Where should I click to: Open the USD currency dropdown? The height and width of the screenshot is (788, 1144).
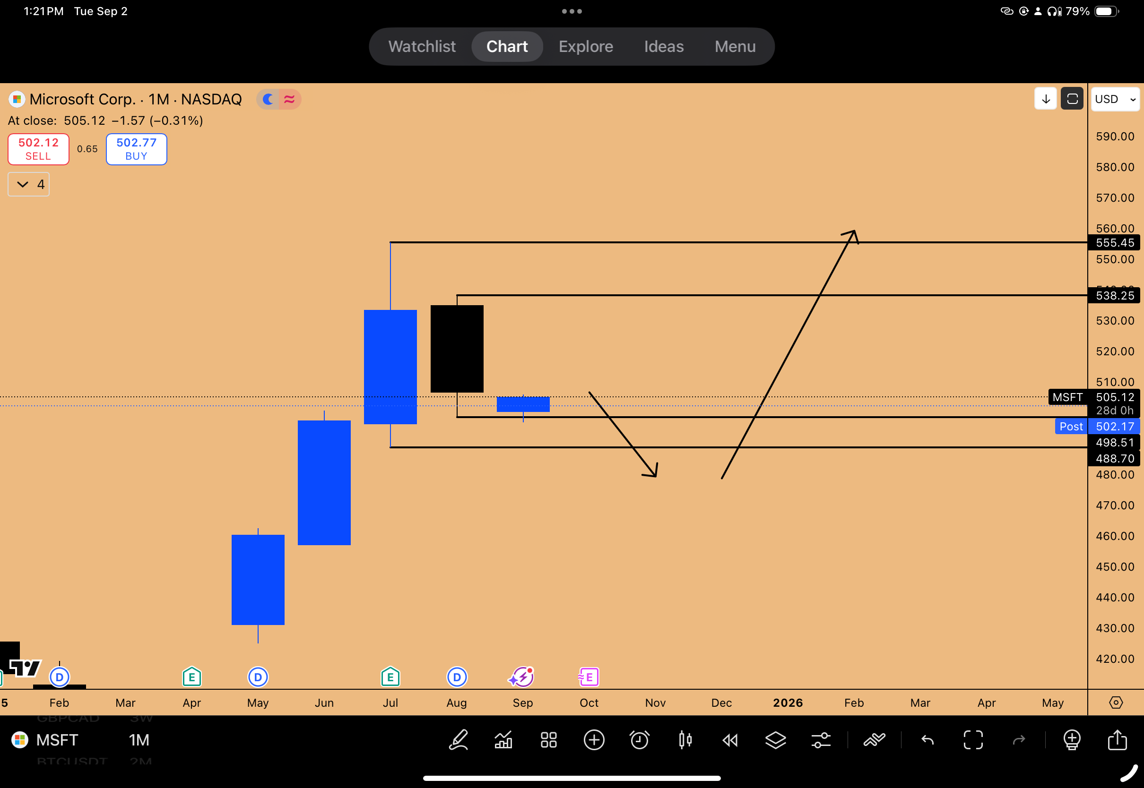pyautogui.click(x=1115, y=99)
